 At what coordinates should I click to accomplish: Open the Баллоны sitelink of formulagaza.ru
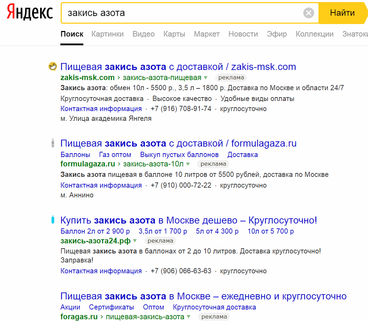[75, 155]
